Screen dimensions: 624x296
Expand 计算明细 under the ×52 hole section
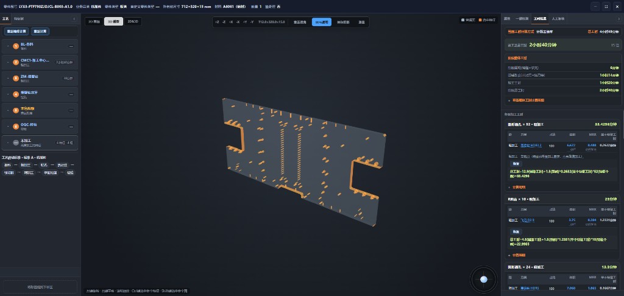(517, 187)
